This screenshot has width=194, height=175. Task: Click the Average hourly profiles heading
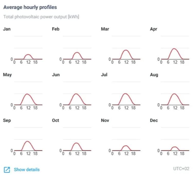pos(30,7)
